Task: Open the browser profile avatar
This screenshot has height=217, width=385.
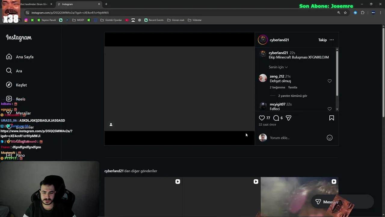Action: (x=373, y=13)
